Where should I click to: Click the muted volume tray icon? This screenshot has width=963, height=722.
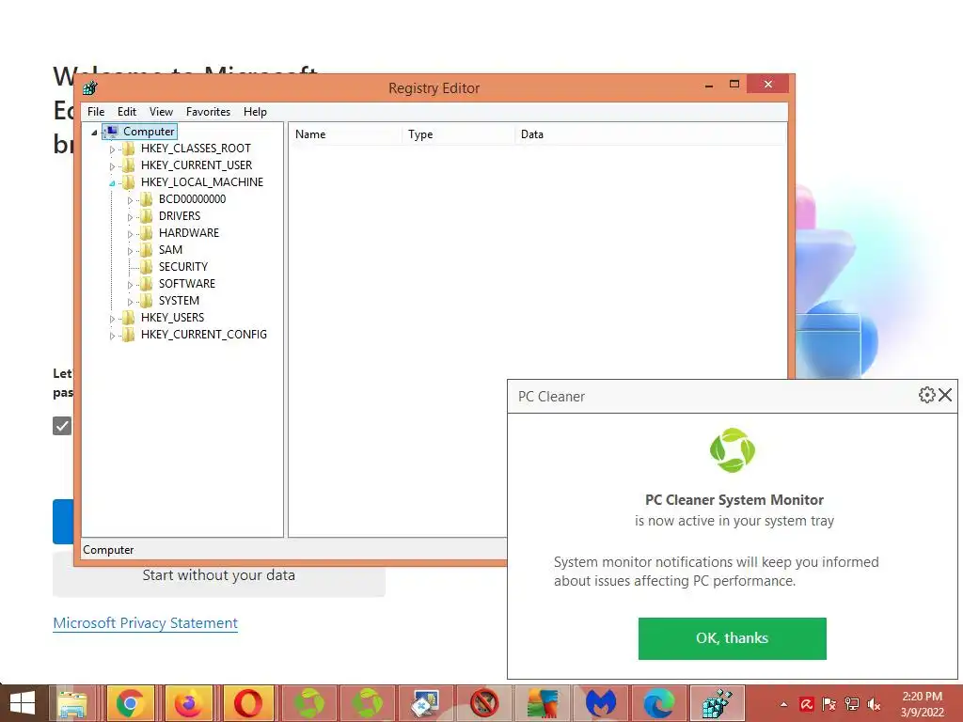pos(874,704)
